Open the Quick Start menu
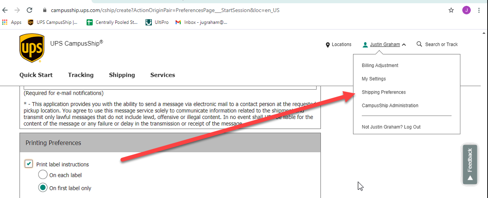This screenshot has height=198, width=488. [x=36, y=75]
